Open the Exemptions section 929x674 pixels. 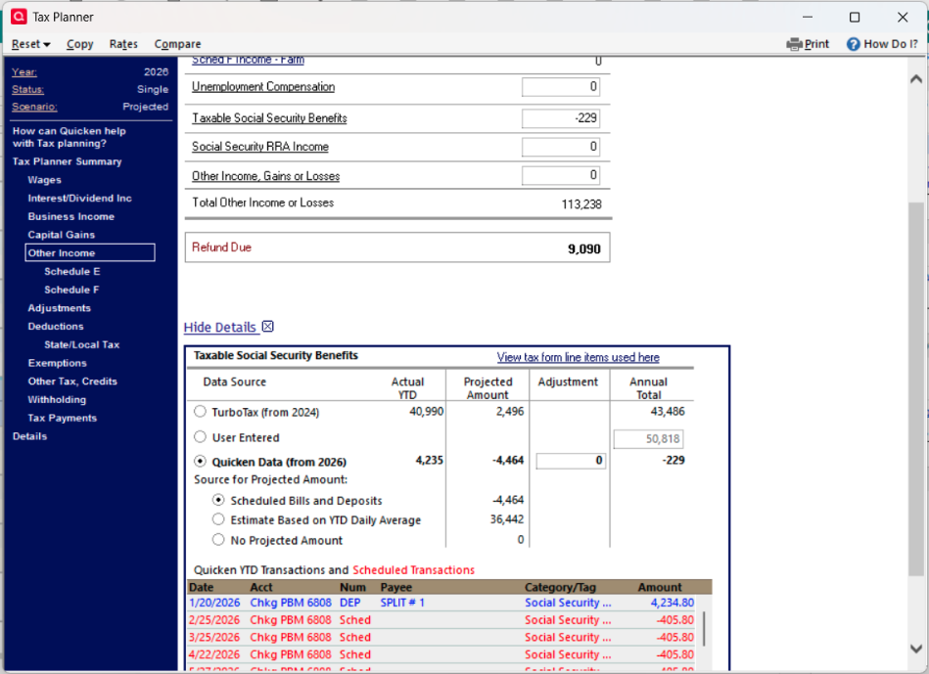58,363
